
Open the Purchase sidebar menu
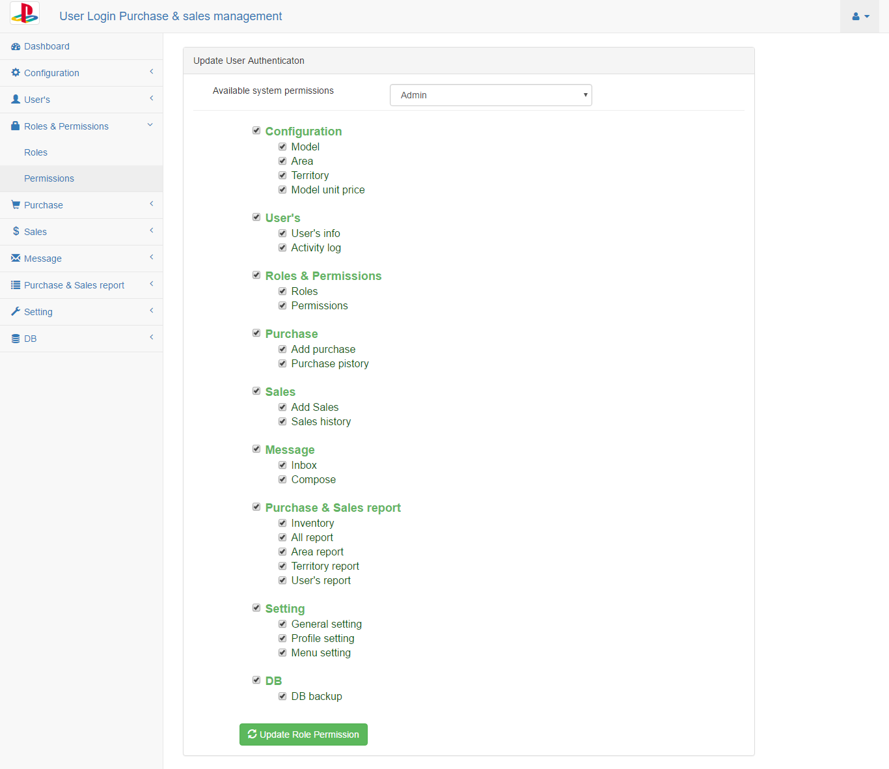tap(81, 205)
